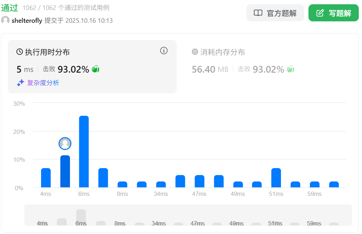Click the 34ms position in bottom range slider
The width and height of the screenshot is (362, 234).
159,223
